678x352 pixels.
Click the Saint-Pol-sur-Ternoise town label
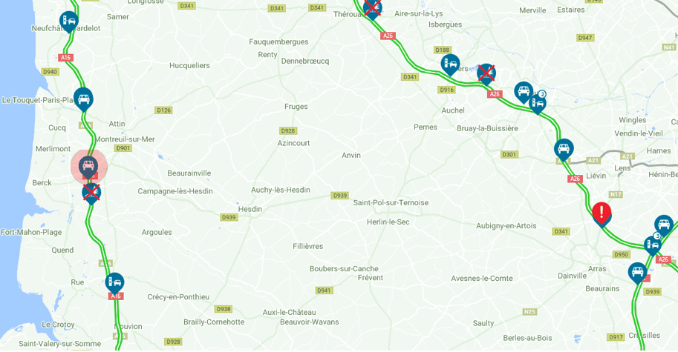click(391, 203)
